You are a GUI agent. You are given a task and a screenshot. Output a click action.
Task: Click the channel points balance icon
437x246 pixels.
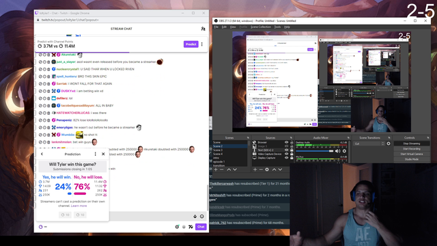pos(41,227)
